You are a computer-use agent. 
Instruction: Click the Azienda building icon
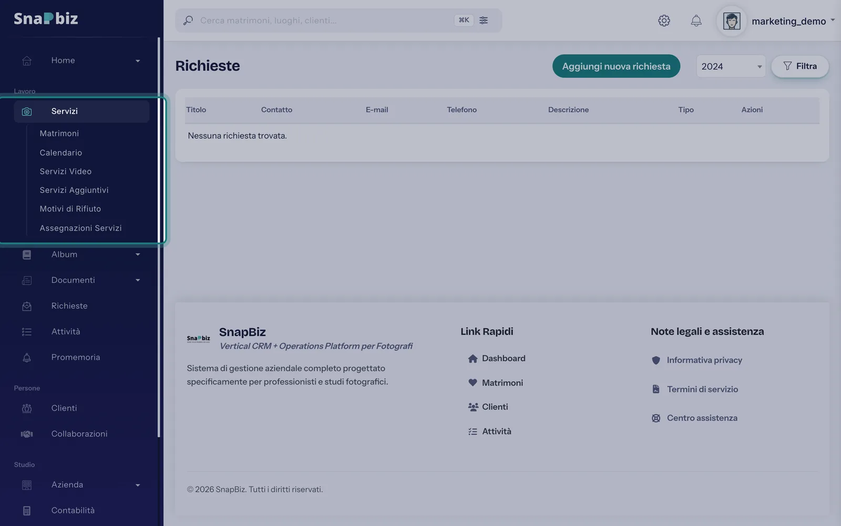(27, 485)
